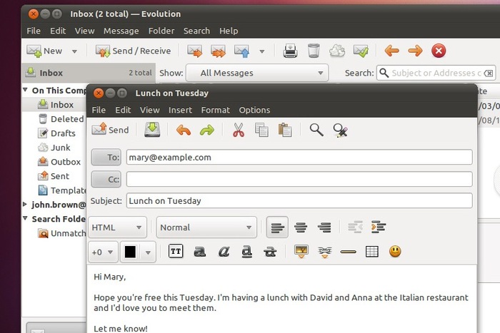Paste with the clipboard icon
This screenshot has width=500, height=333.
285,130
